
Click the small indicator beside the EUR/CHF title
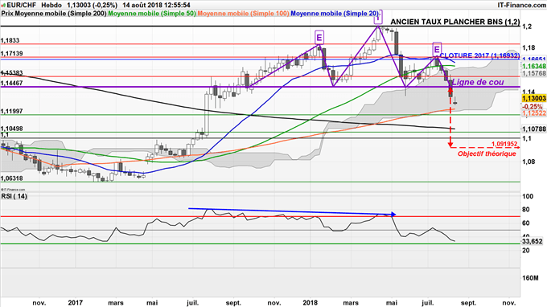click(3, 6)
